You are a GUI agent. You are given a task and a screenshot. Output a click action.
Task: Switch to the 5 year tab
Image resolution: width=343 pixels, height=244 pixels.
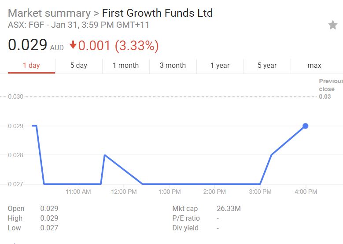click(267, 66)
